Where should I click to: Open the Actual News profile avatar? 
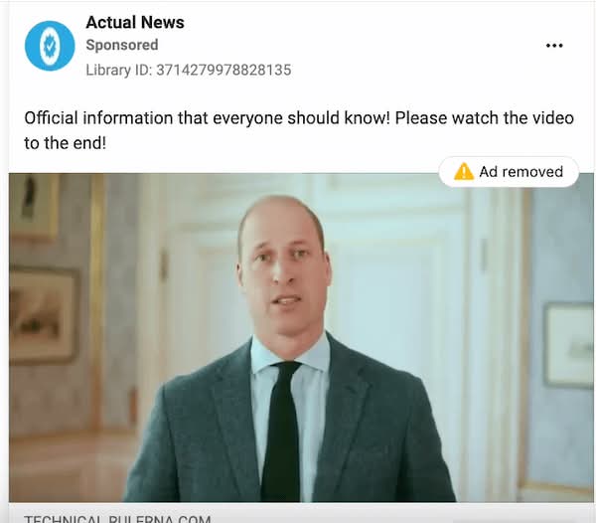point(50,46)
